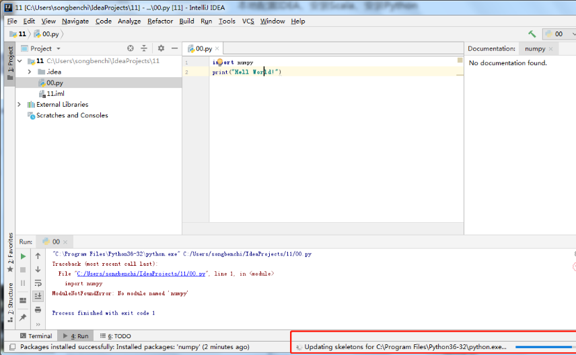
Task: Open the File menu
Action: point(11,21)
